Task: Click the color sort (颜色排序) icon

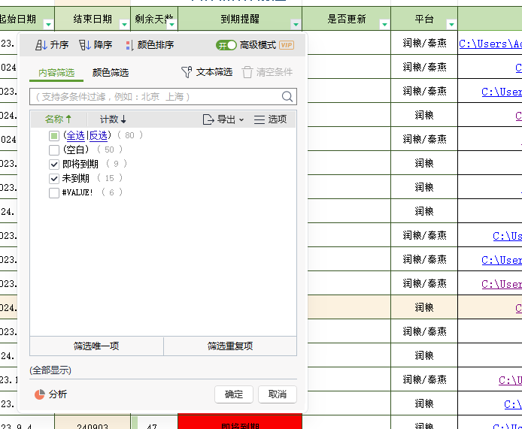Action: coord(129,46)
